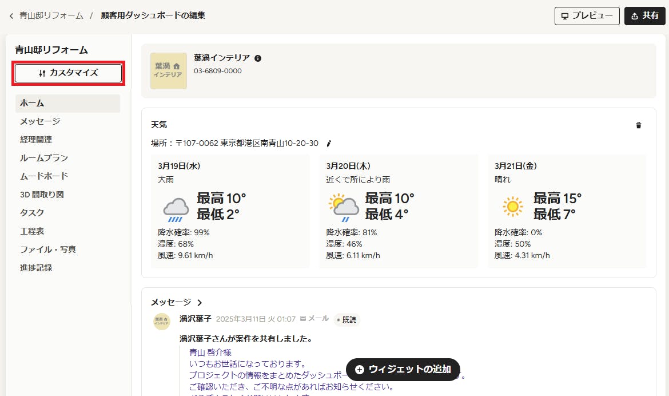
Task: Open 工程表 in the sidebar
Action: point(32,231)
